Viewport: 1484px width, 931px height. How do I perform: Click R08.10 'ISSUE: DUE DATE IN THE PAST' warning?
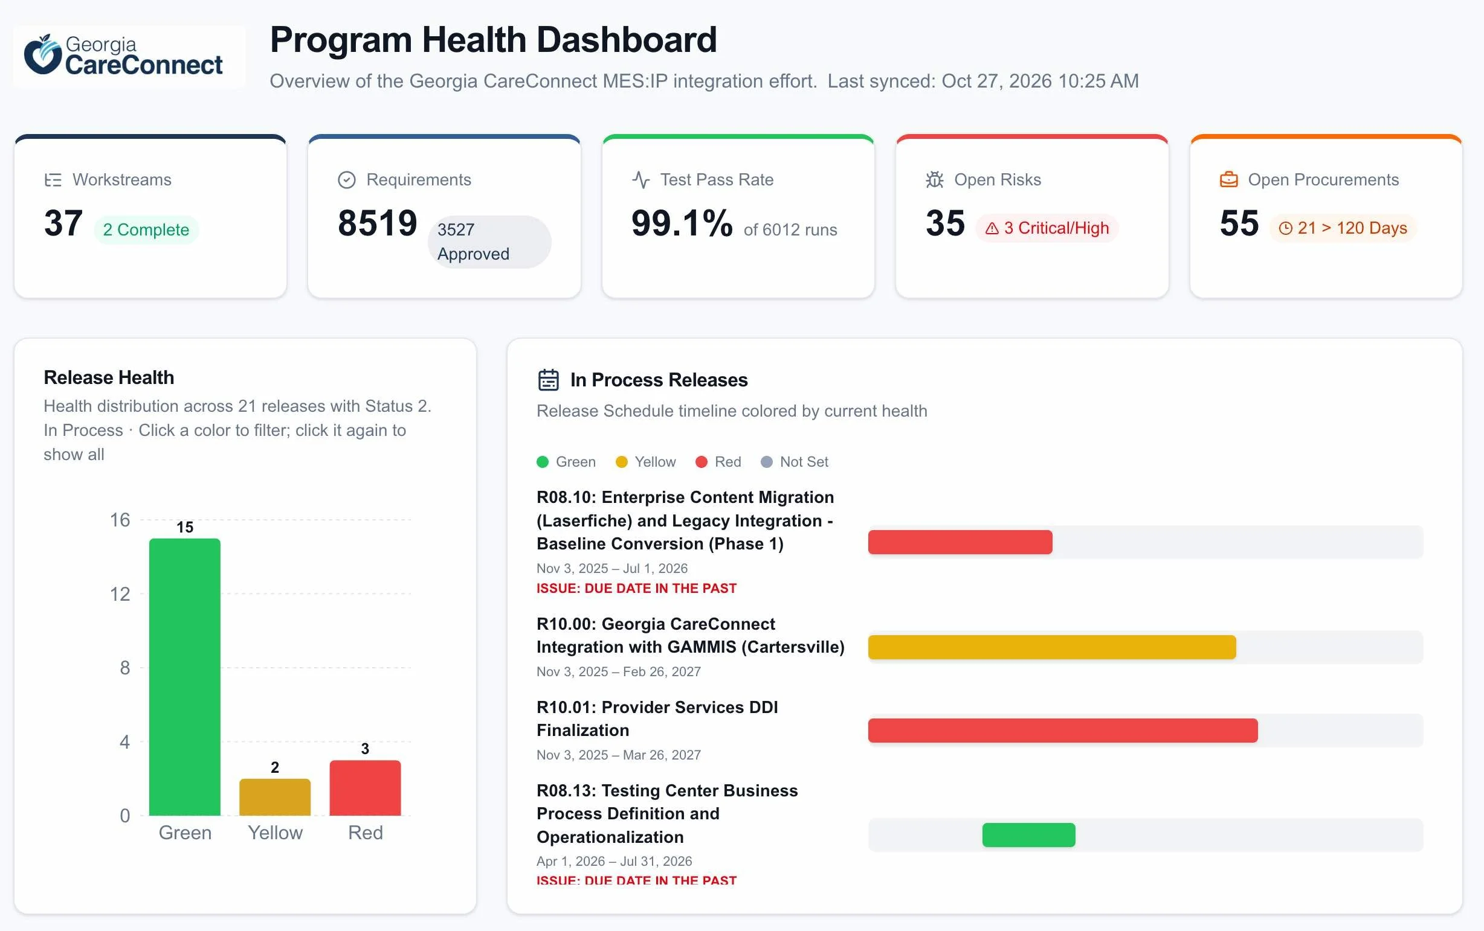(x=636, y=589)
